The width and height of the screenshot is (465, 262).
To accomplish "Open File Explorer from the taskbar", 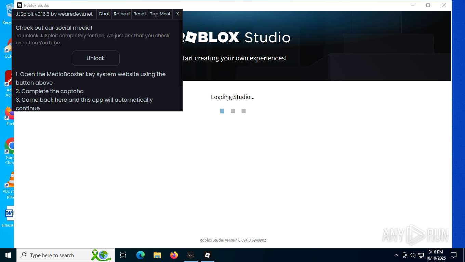I will click(157, 255).
